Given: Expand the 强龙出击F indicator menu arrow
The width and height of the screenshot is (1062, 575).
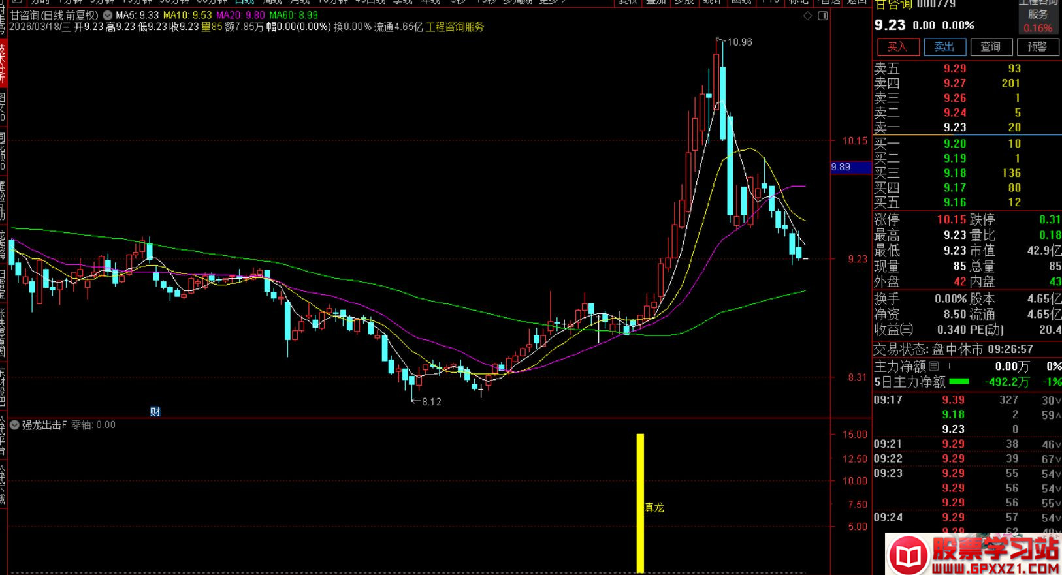Looking at the screenshot, I should point(14,425).
